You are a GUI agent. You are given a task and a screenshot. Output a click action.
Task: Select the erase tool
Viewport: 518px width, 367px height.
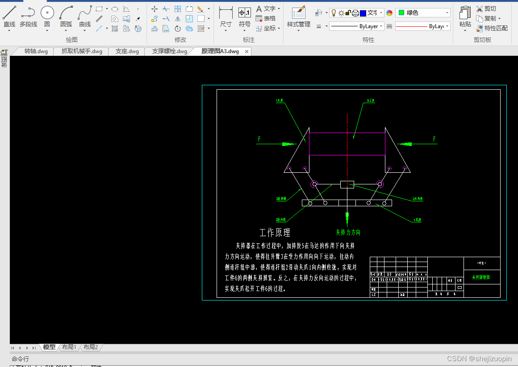[201, 9]
